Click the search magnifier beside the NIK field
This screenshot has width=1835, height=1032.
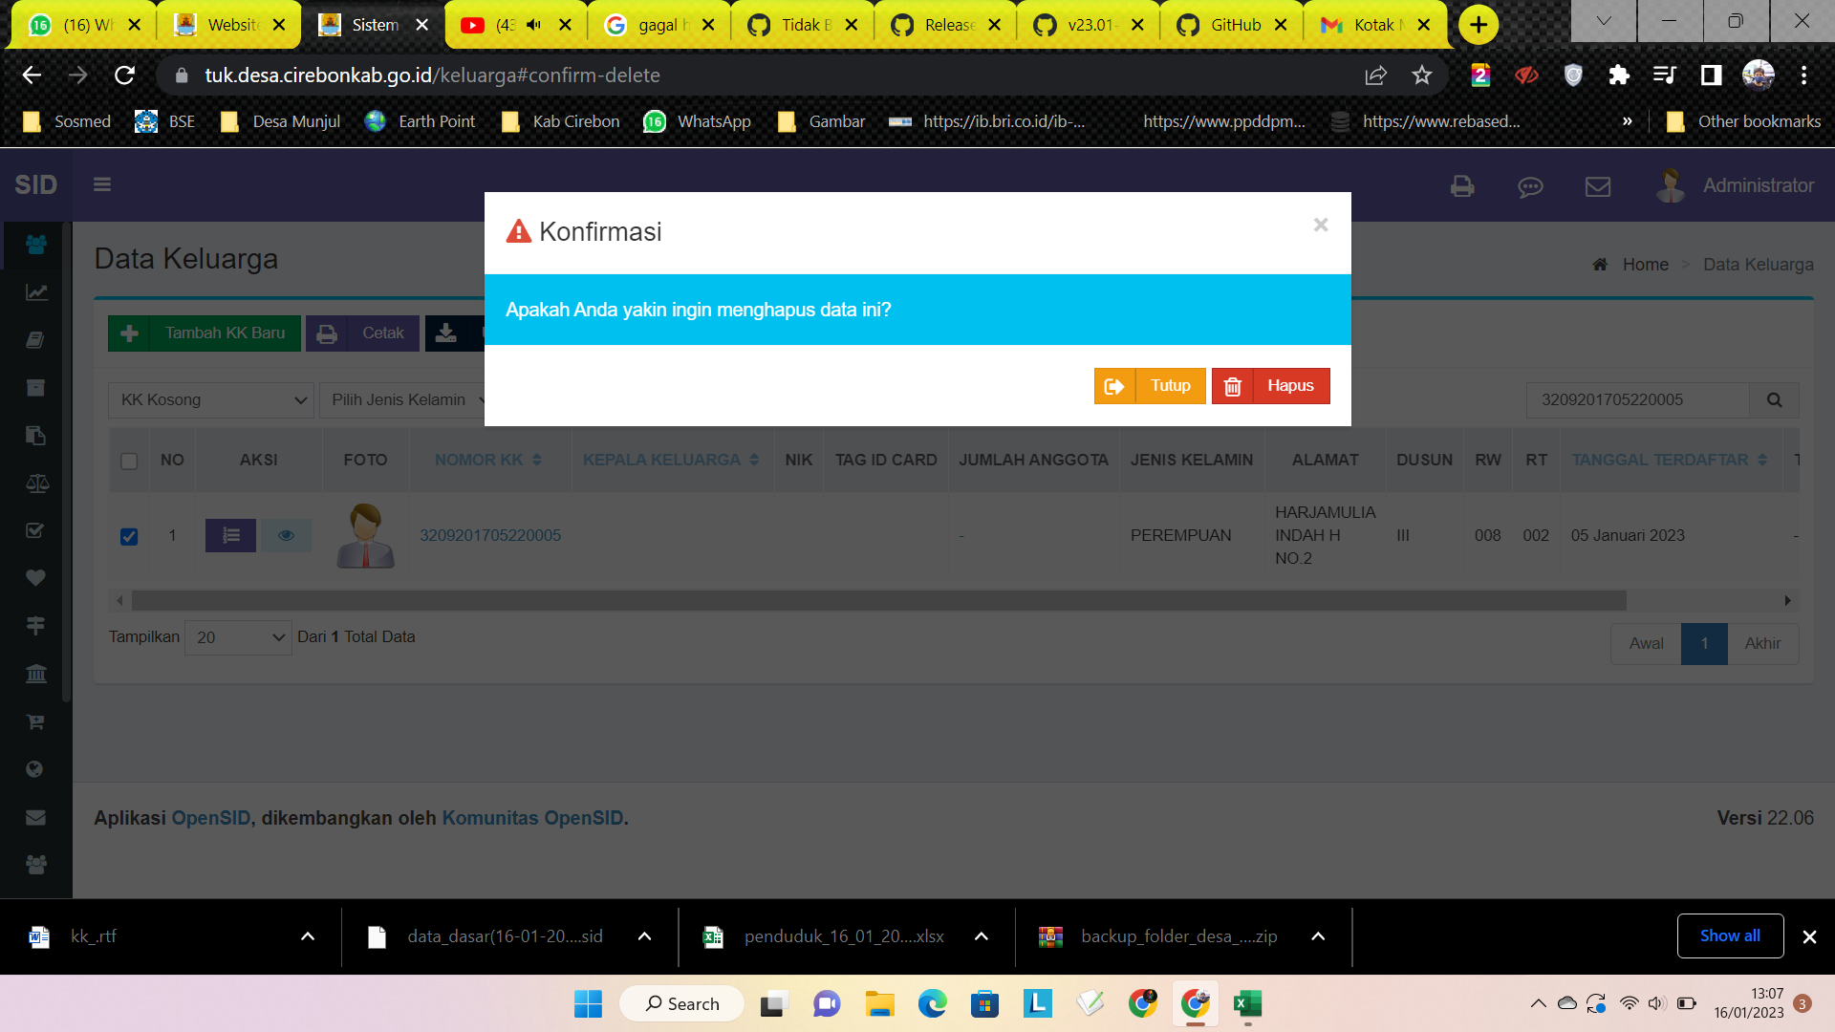(1775, 399)
